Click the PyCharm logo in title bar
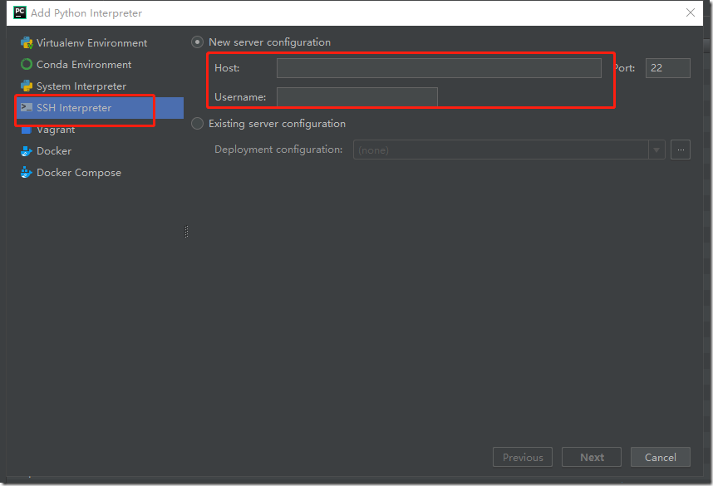The width and height of the screenshot is (713, 486). [20, 12]
